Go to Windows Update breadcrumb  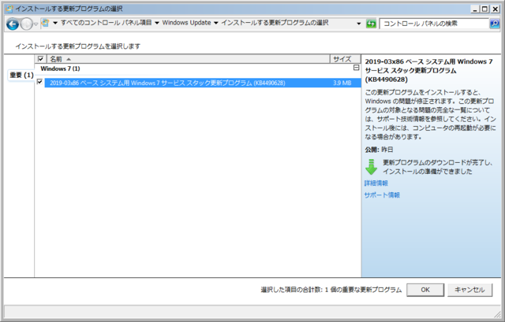click(x=186, y=23)
